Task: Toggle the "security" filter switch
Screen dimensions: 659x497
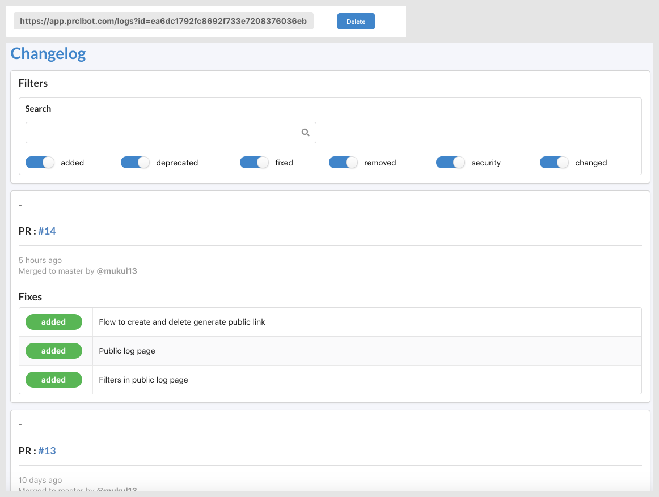Action: (450, 162)
